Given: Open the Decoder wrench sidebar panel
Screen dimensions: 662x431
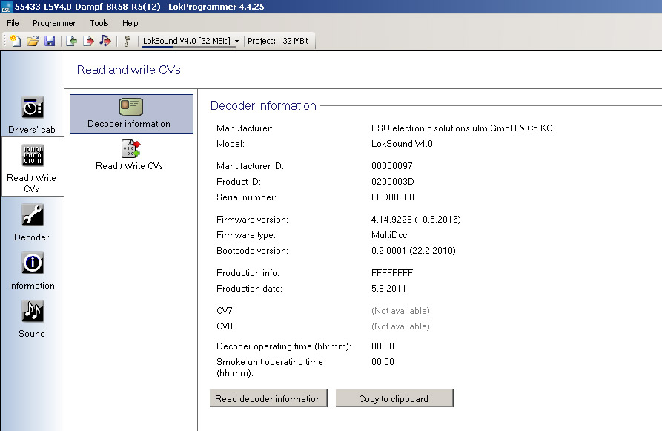Looking at the screenshot, I should 32,223.
